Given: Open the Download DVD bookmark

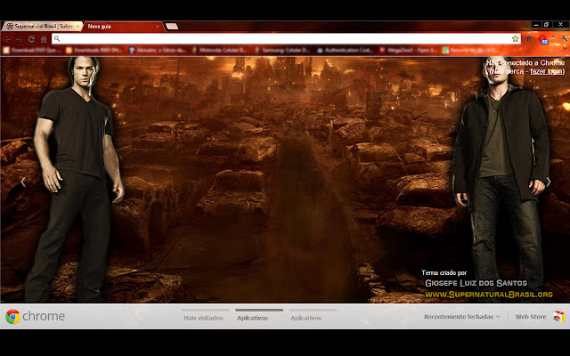Looking at the screenshot, I should point(32,50).
